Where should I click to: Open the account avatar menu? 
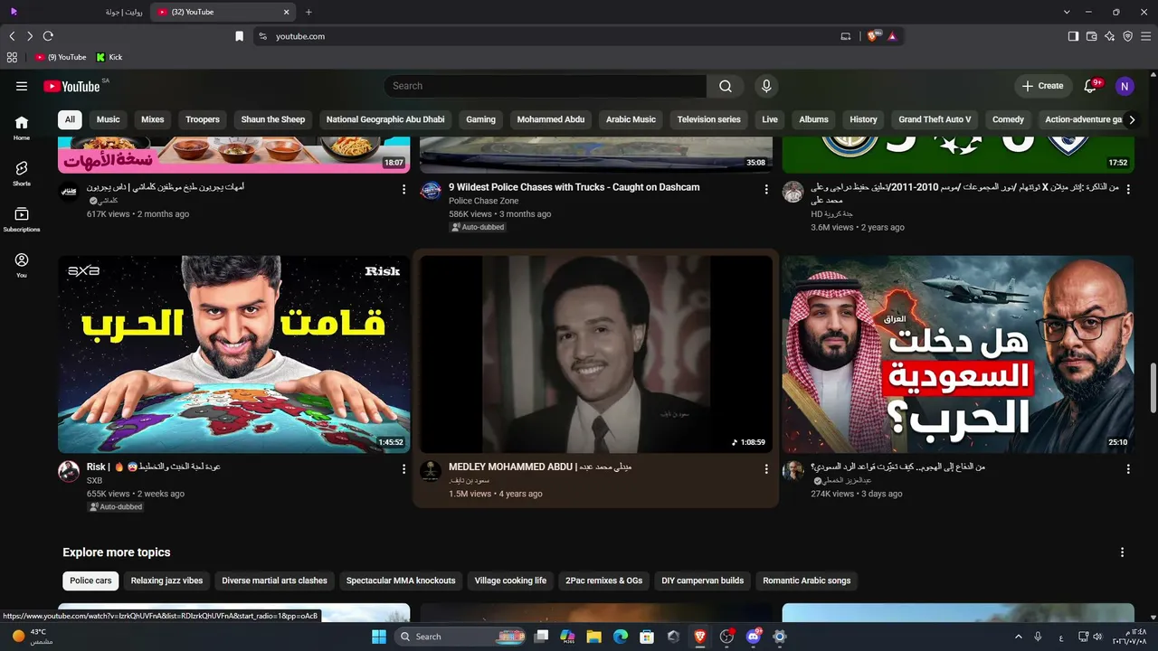(1125, 86)
